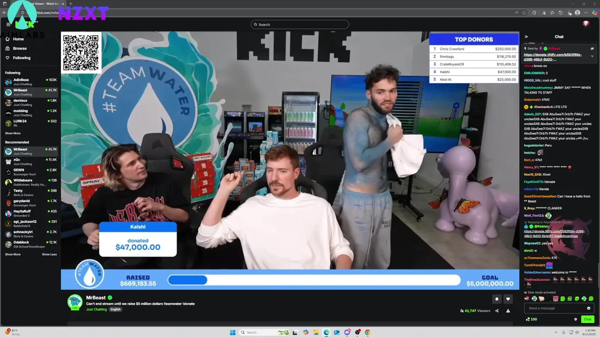This screenshot has width=600, height=338.
Task: Open the Kickbot donate.tiltify.com incentives link
Action: coord(554,233)
